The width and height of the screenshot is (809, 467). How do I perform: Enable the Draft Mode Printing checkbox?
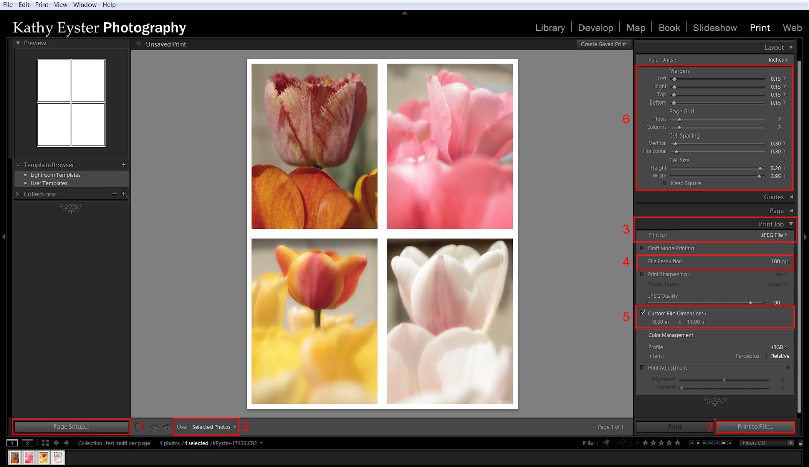642,248
